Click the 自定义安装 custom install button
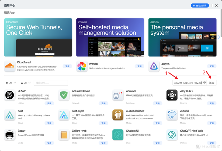 click(200, 6)
